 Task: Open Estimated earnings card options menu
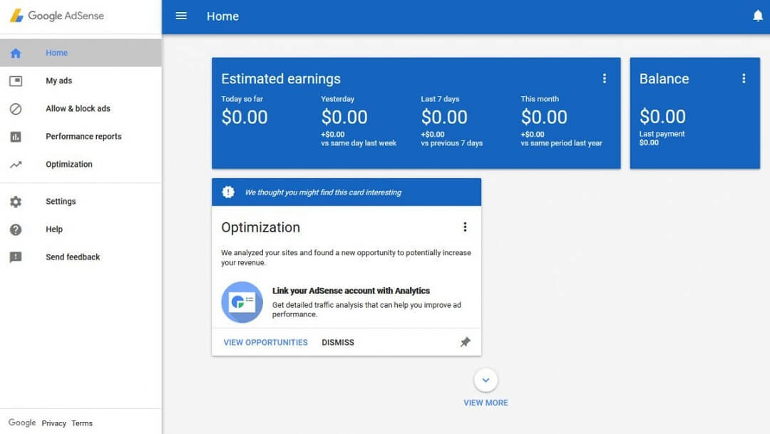(x=604, y=78)
